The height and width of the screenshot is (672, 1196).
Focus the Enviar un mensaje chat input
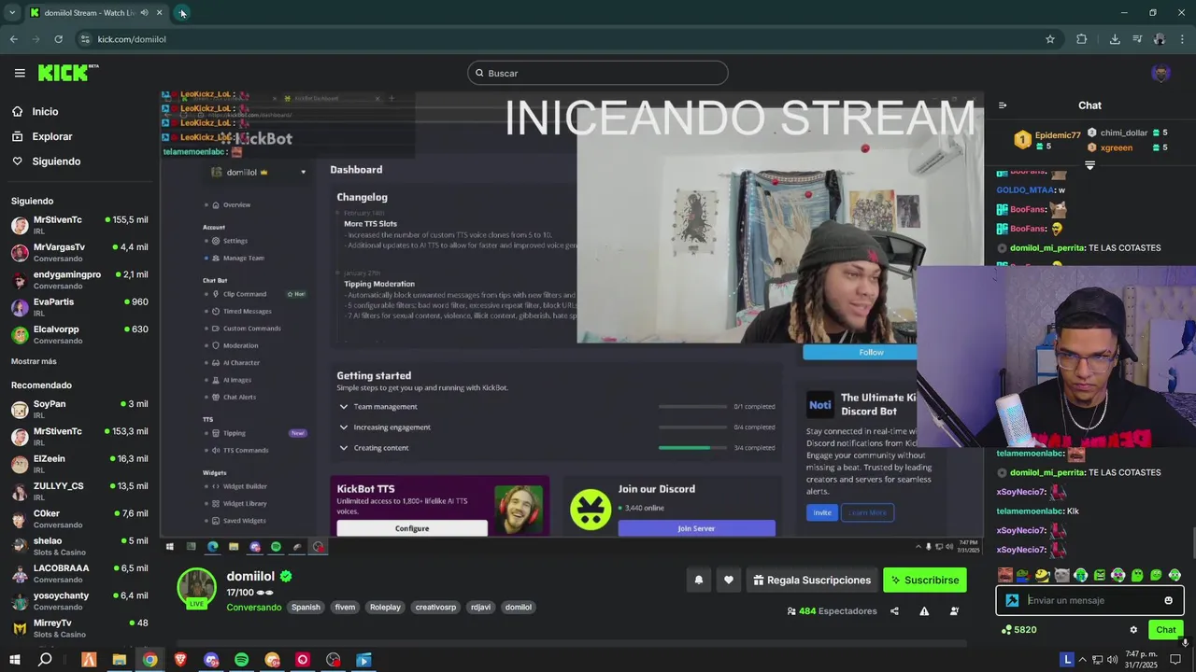(1091, 600)
